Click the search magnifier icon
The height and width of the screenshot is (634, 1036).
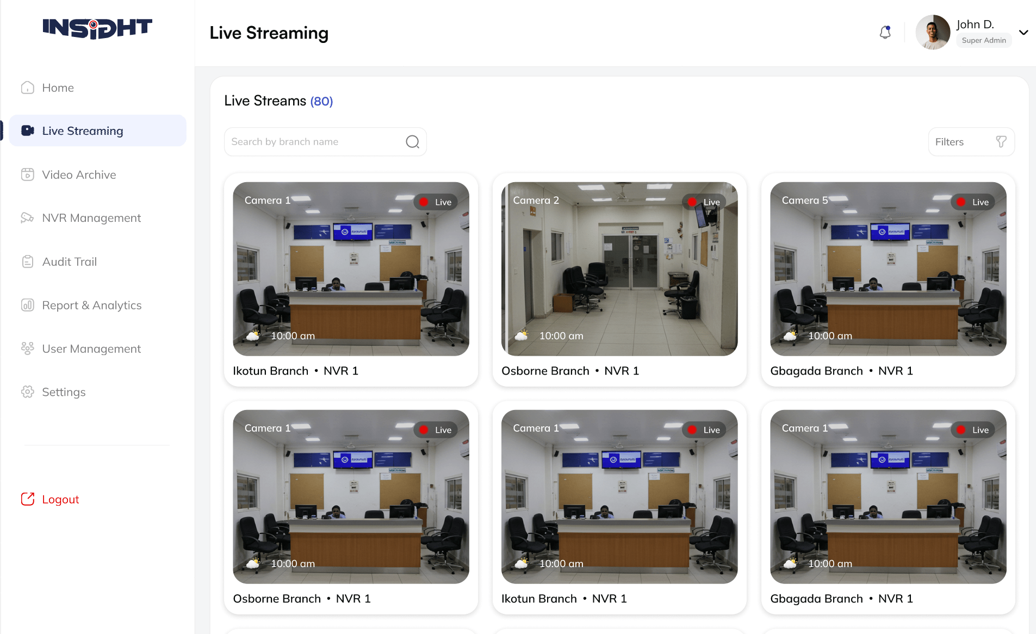[x=412, y=142]
